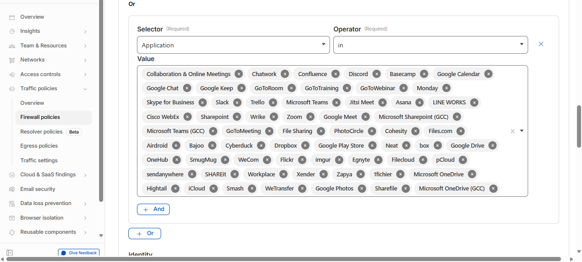Remove Collaboration & Online Meetings chip

(239, 74)
